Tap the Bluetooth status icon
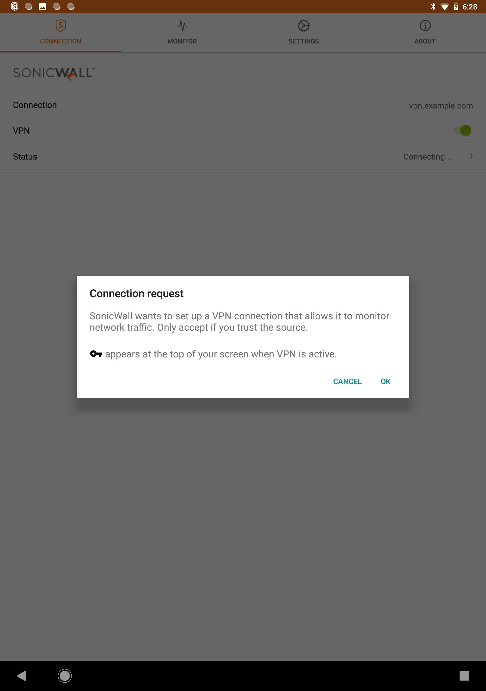Viewport: 486px width, 691px height. point(433,6)
